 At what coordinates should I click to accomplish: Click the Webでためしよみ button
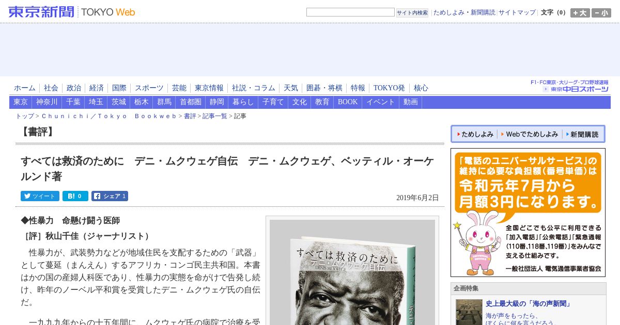coord(529,134)
